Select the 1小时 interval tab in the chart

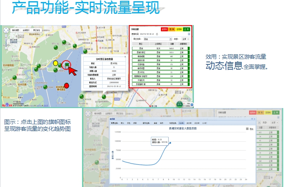204,123
